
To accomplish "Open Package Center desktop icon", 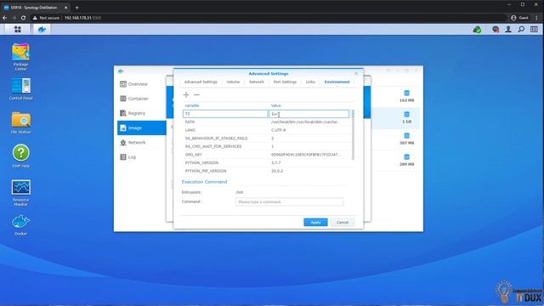I will tap(20, 56).
